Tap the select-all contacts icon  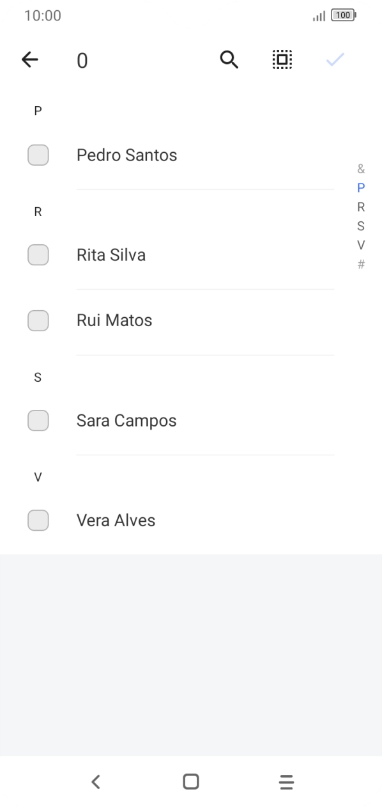pos(282,59)
